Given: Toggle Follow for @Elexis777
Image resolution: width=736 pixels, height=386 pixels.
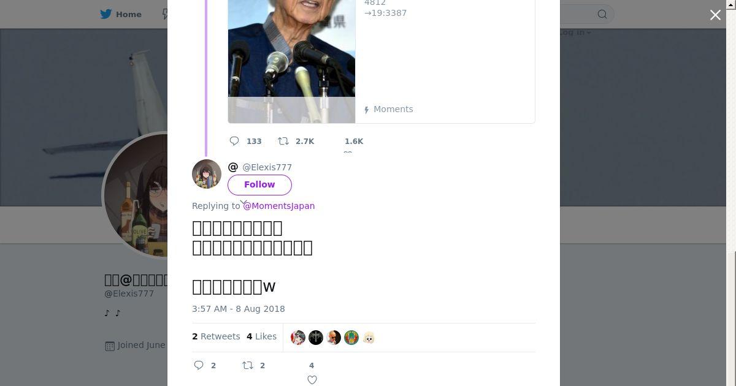Looking at the screenshot, I should [x=259, y=184].
